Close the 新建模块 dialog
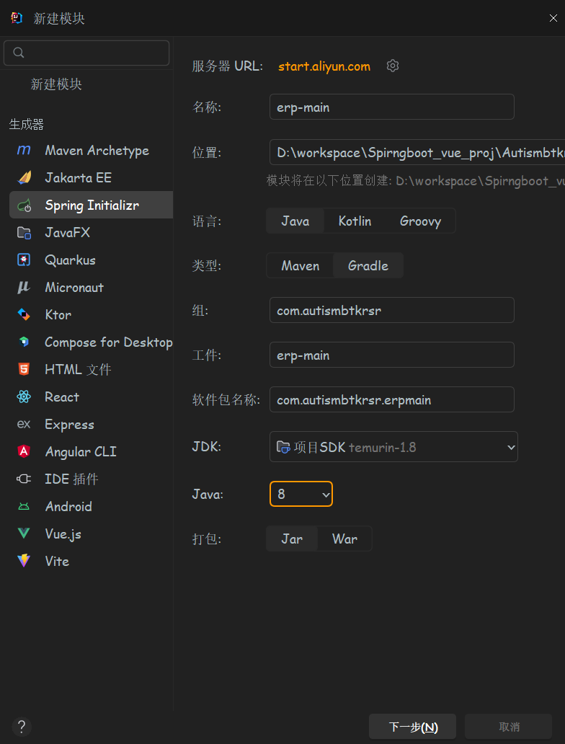Image resolution: width=565 pixels, height=744 pixels. (553, 18)
